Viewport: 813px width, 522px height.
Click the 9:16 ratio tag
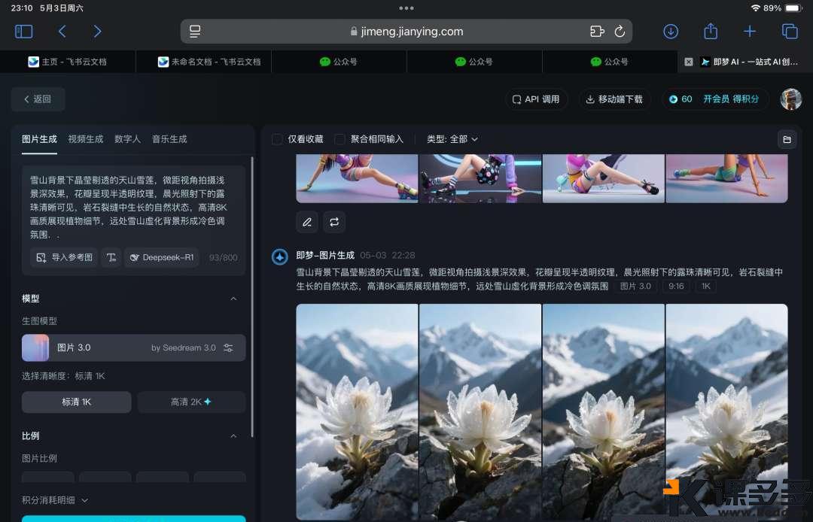click(x=676, y=287)
